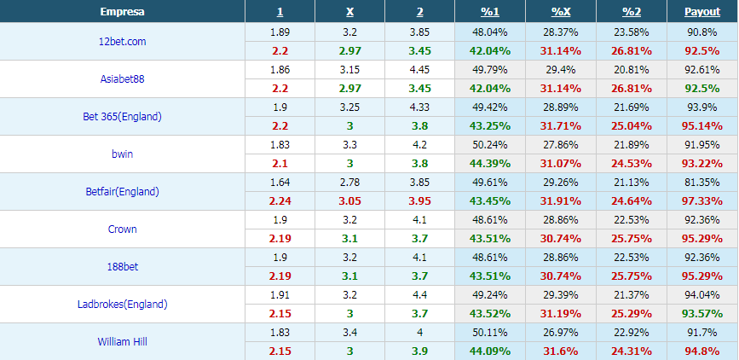Select the 31.91% value for Betfair
Screen dimensions: 739x360
pyautogui.click(x=560, y=201)
